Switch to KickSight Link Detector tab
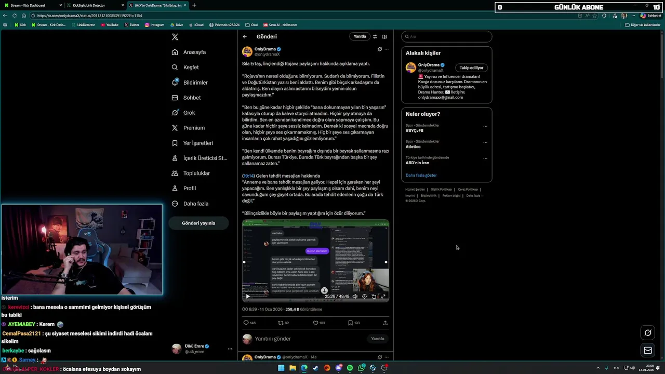Viewport: 665px width, 374px height. (95, 5)
